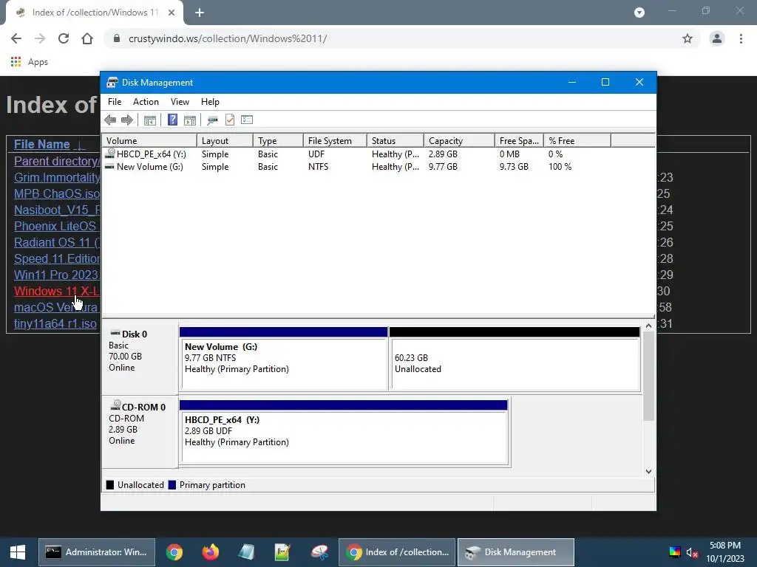Screen dimensions: 757x567
Task: Sort by Volume column header
Action: click(x=149, y=141)
